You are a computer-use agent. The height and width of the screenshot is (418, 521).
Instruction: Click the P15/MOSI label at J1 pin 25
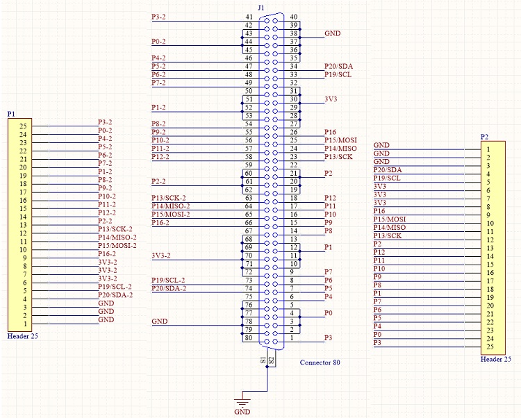(340, 140)
